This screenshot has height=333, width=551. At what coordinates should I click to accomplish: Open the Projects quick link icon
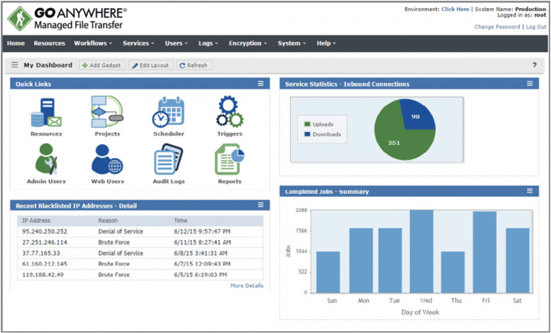(107, 112)
